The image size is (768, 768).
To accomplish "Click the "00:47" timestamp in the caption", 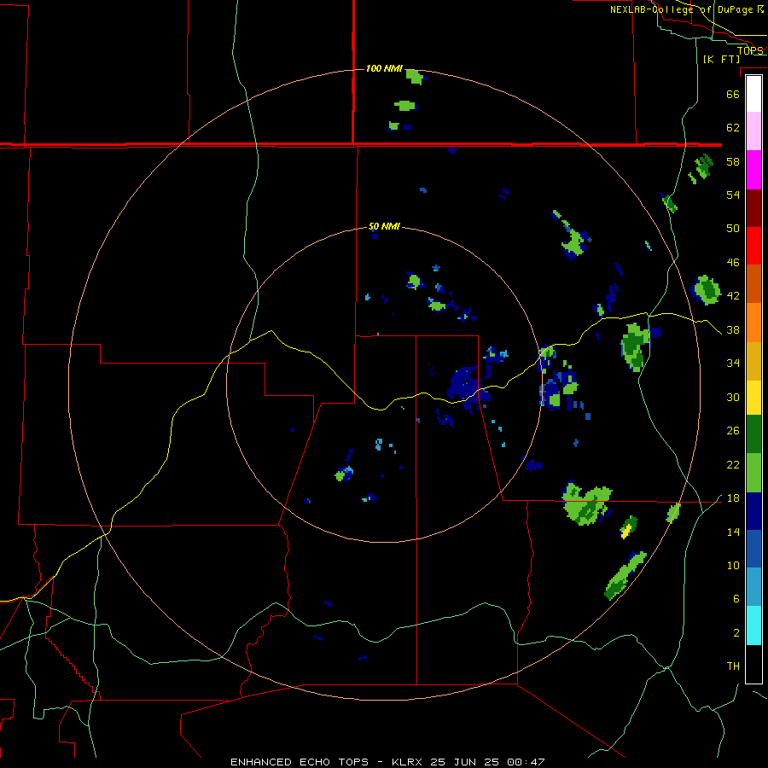I will pyautogui.click(x=527, y=762).
